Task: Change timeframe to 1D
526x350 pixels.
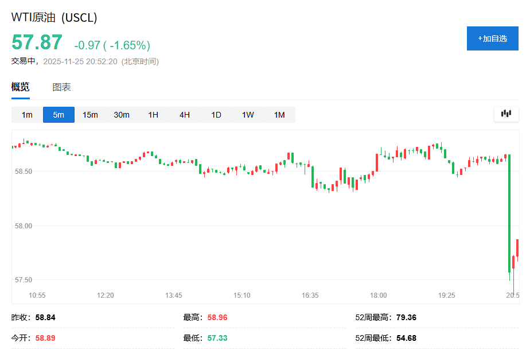Action: click(x=216, y=115)
